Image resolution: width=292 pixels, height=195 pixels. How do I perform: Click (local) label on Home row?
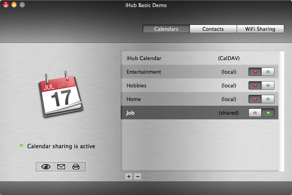click(x=229, y=99)
